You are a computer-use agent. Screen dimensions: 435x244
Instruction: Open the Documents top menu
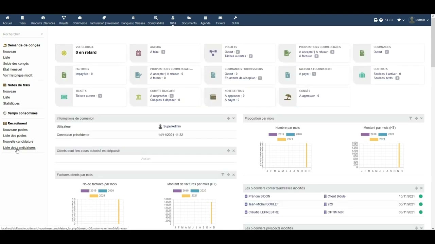(x=189, y=20)
